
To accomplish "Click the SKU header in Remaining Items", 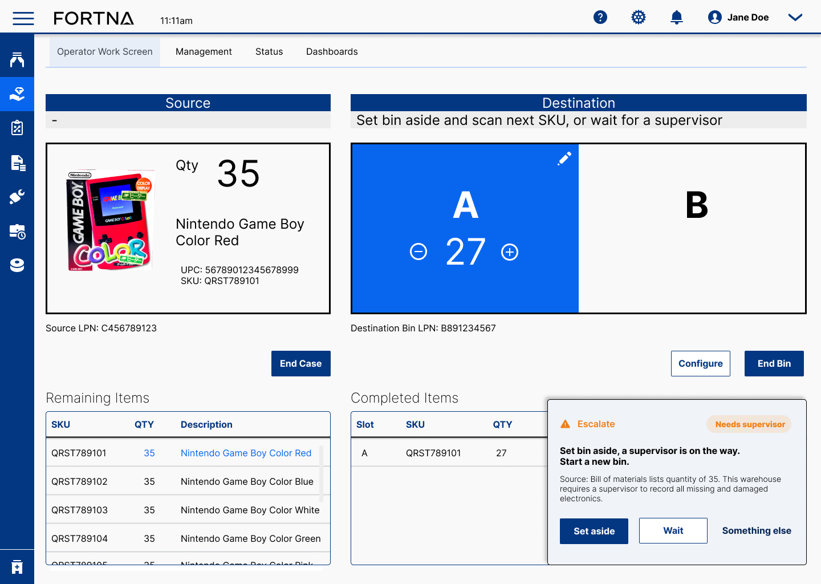I will click(x=60, y=424).
